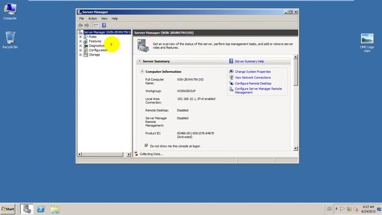Open the Computer desktop icon
The image size is (382, 215).
(x=10, y=11)
